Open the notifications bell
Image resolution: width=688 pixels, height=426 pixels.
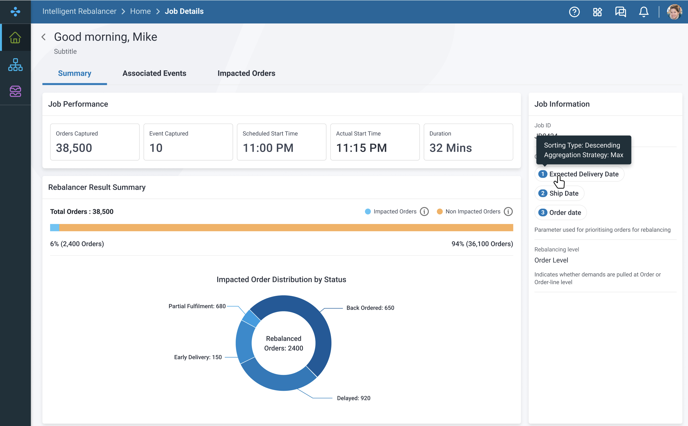click(643, 12)
